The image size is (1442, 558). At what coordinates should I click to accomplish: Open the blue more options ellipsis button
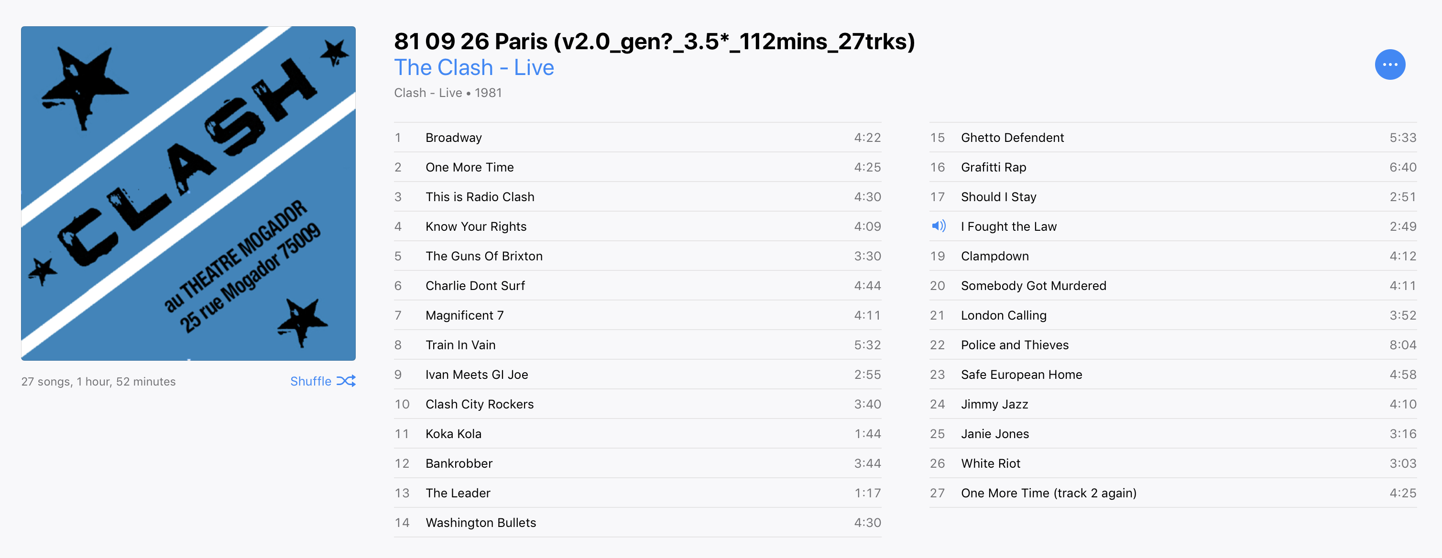coord(1389,65)
